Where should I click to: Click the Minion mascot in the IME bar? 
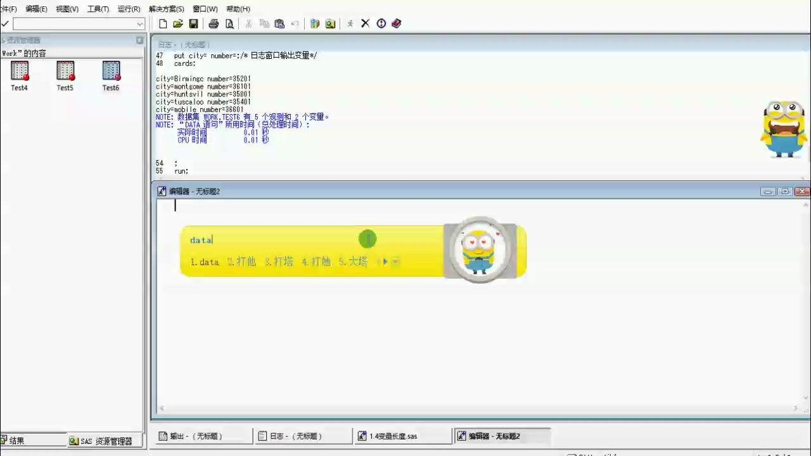point(480,251)
